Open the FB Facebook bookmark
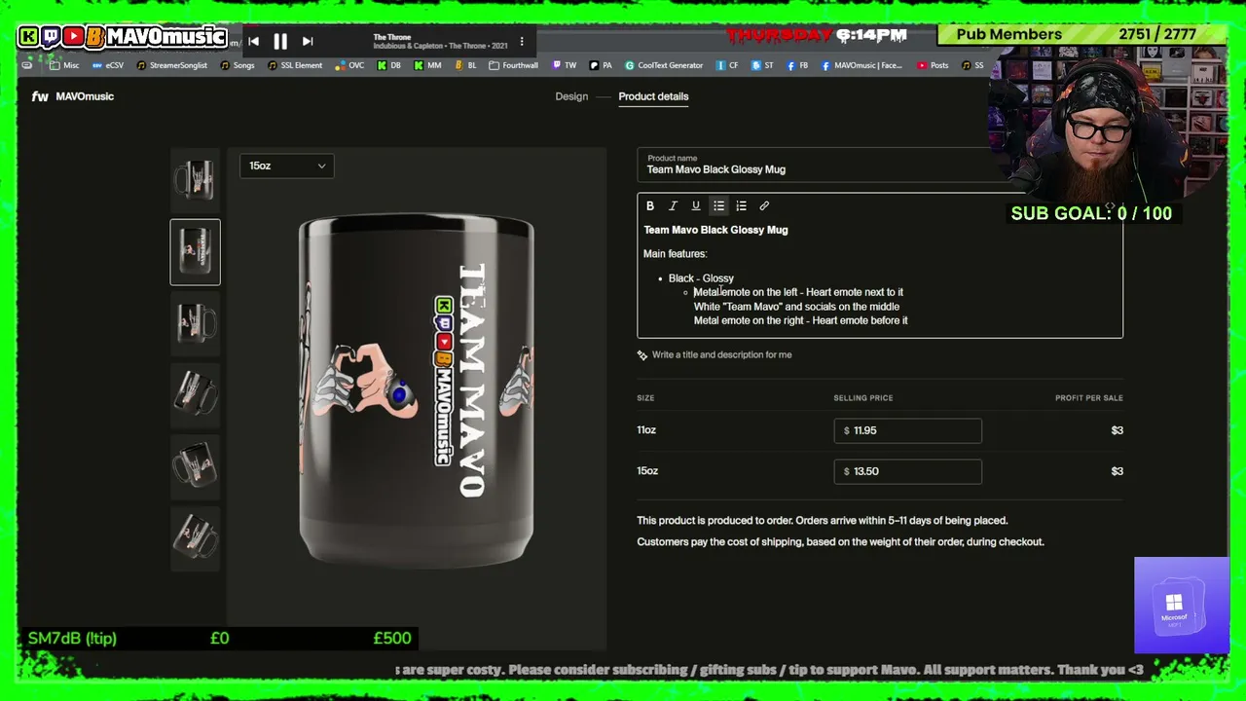The image size is (1246, 701). 798,65
